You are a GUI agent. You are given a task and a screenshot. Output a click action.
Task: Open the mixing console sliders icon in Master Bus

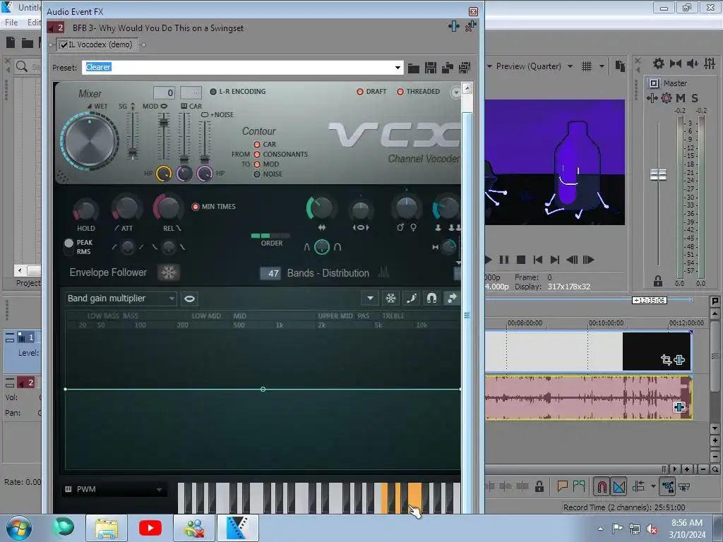pos(710,64)
